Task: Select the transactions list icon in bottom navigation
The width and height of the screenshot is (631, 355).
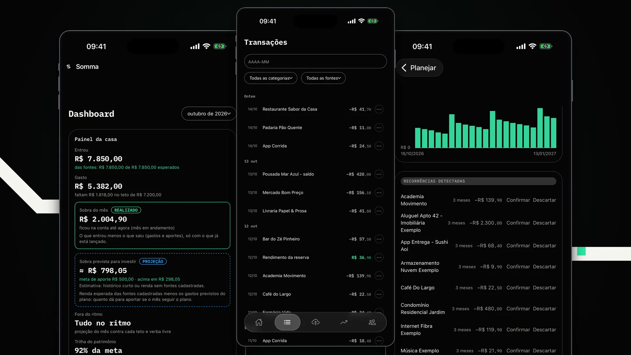Action: pyautogui.click(x=287, y=322)
